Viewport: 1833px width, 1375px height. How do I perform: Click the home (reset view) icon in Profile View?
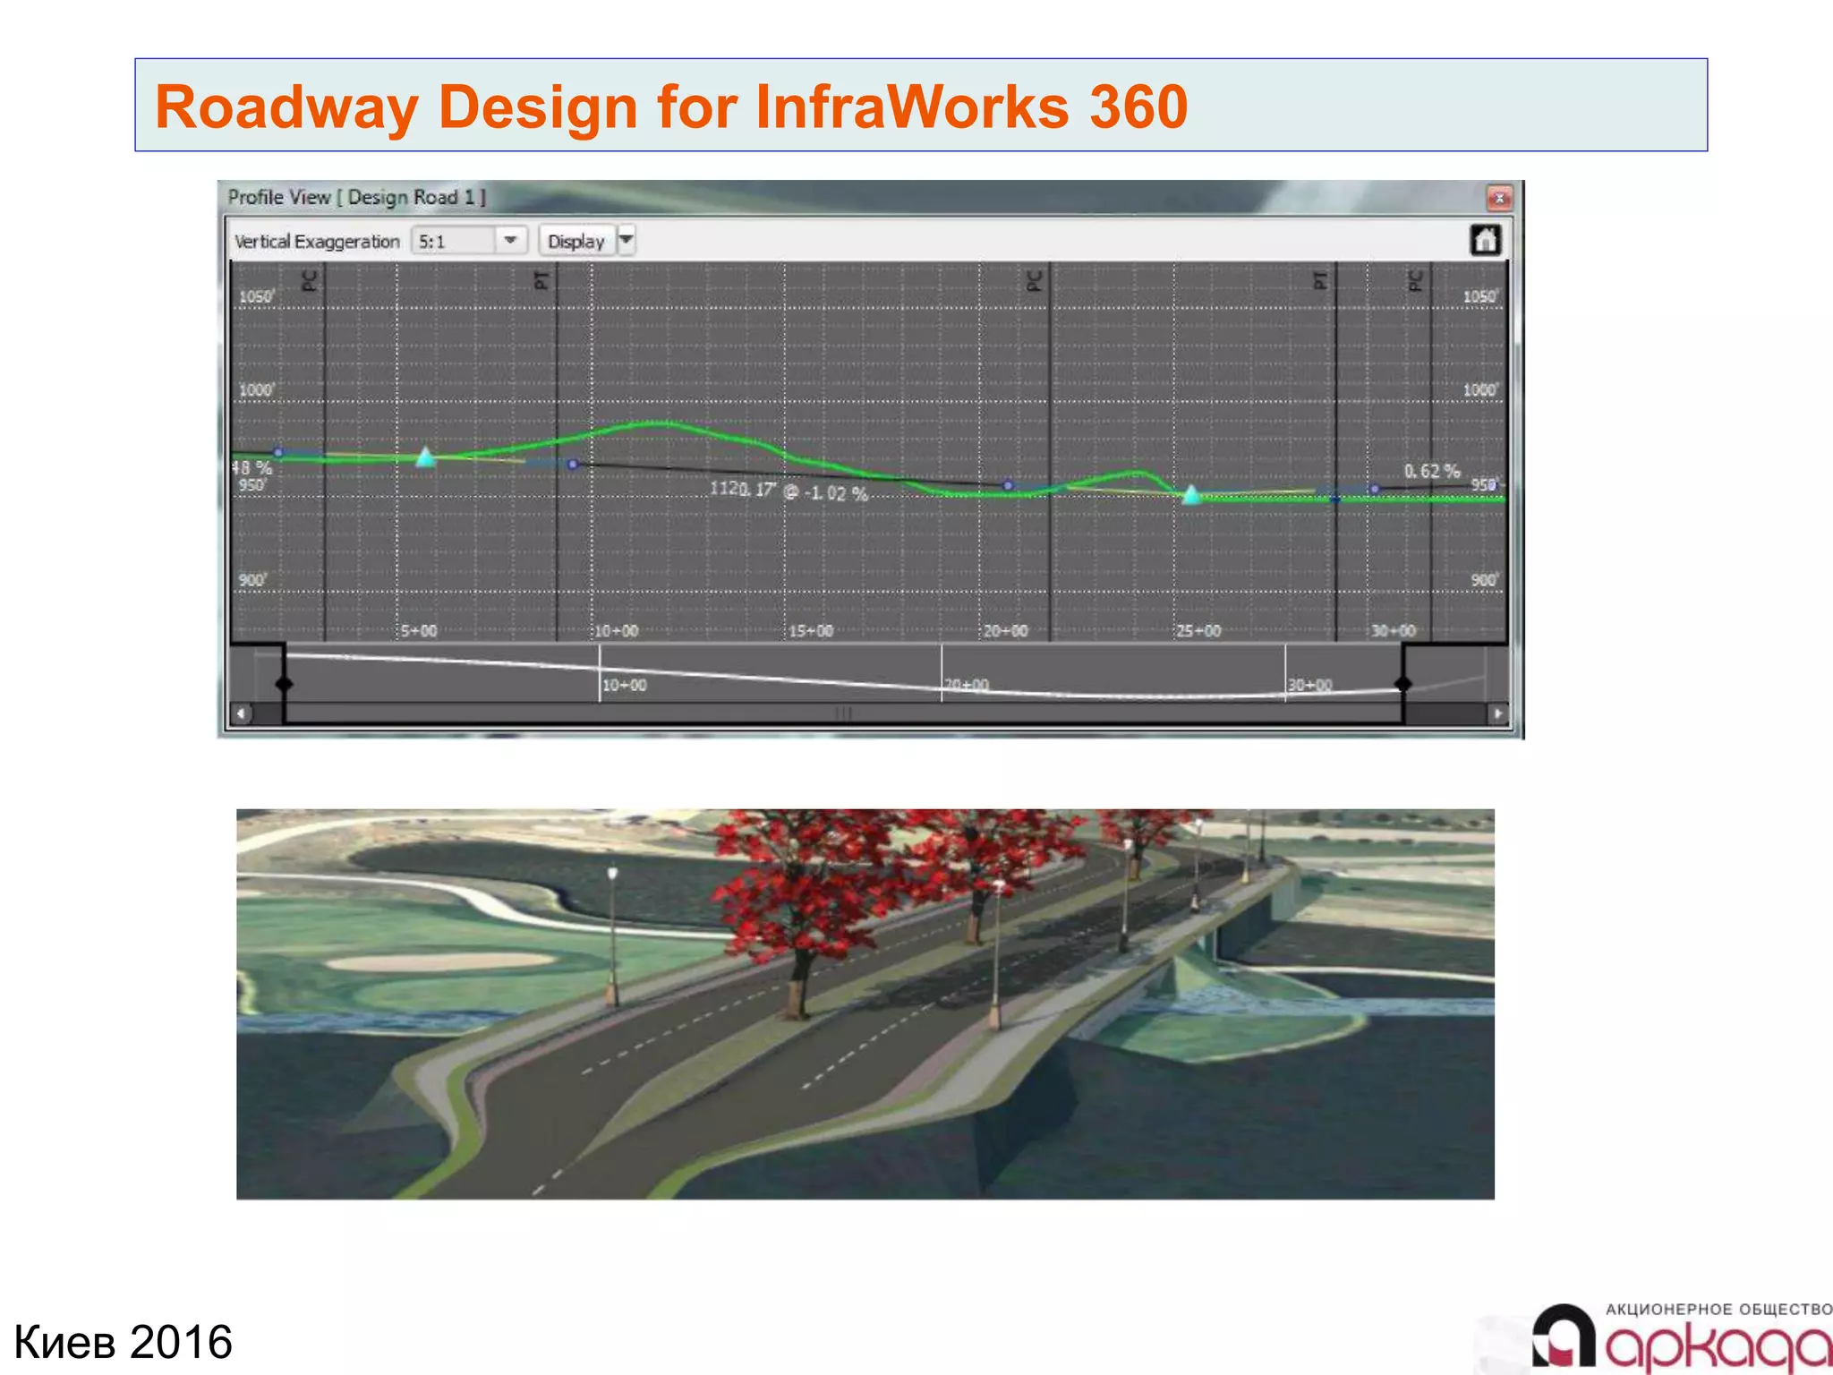pos(1486,240)
